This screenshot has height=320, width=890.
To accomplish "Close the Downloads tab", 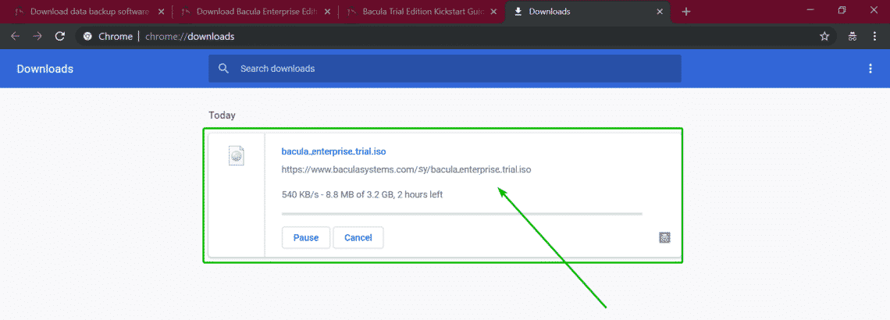I will tap(660, 12).
